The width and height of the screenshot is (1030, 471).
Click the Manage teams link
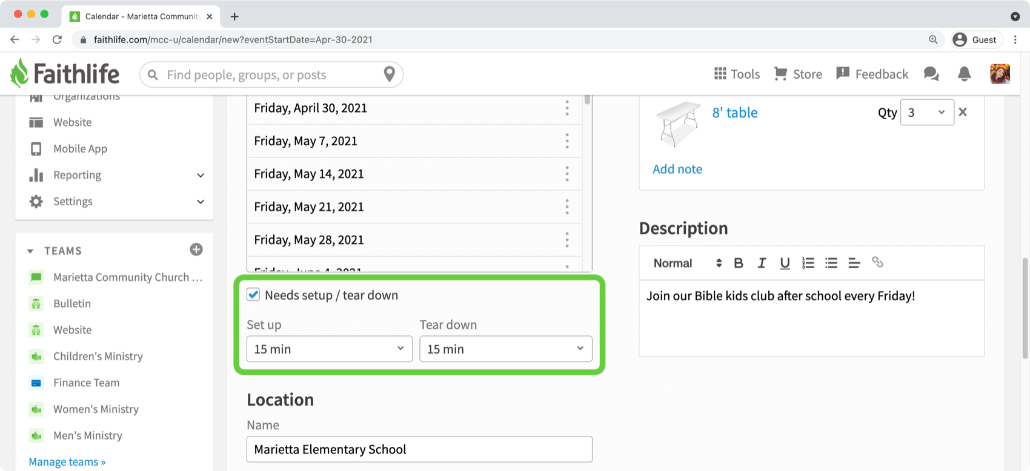tap(67, 462)
